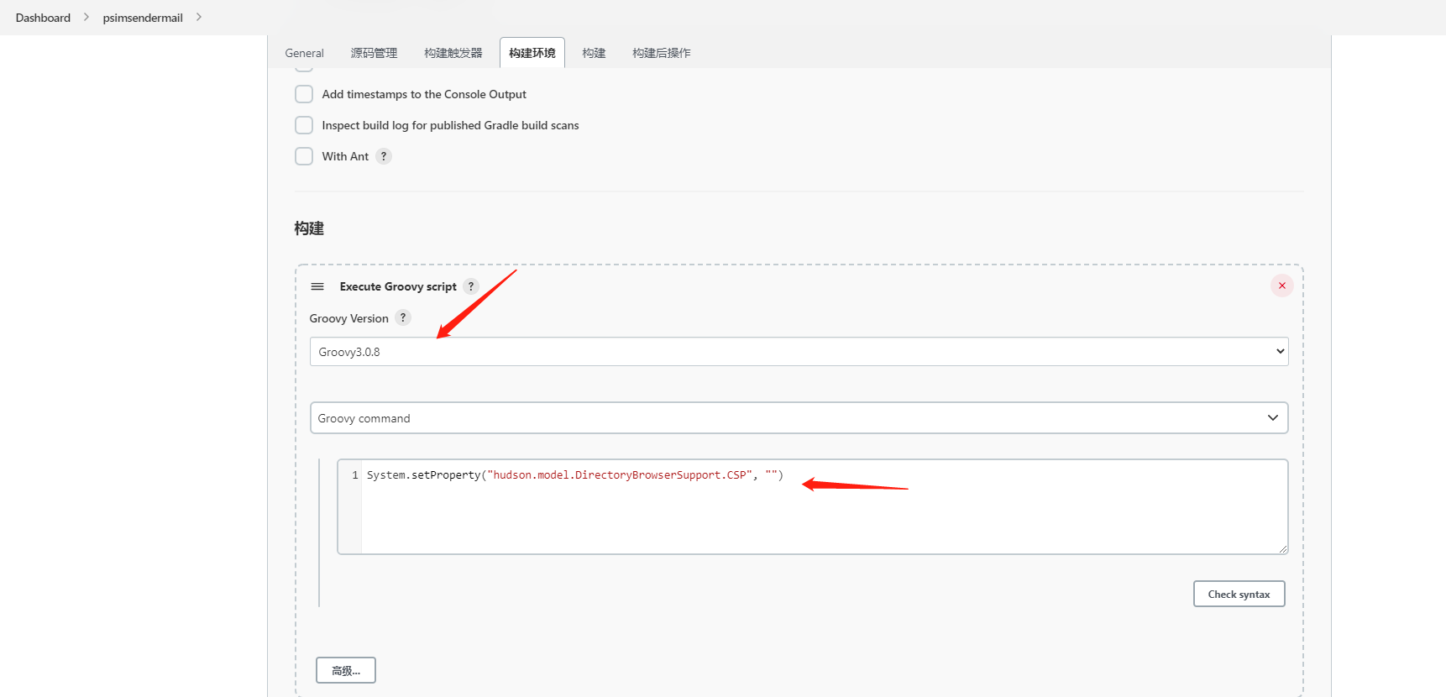This screenshot has height=697, width=1446.
Task: Toggle the With Ant checkbox
Action: (304, 156)
